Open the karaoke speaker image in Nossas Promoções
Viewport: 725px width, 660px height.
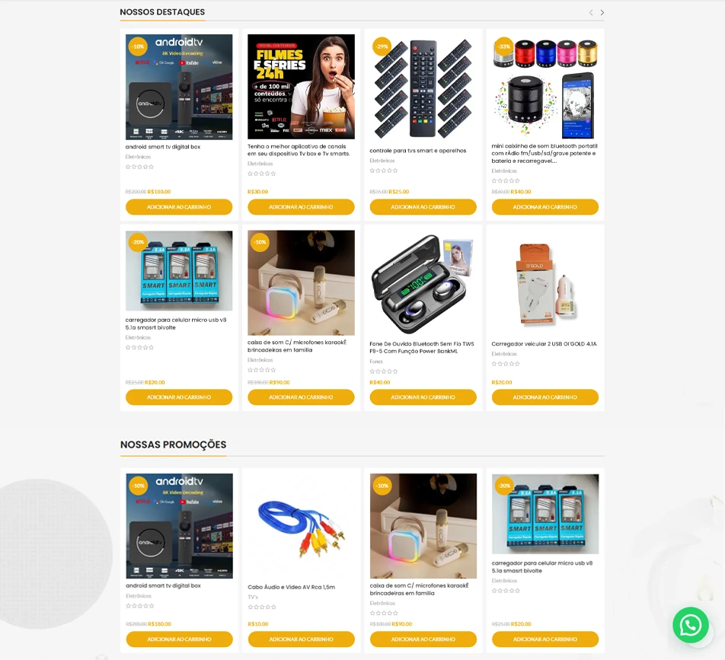pos(423,526)
